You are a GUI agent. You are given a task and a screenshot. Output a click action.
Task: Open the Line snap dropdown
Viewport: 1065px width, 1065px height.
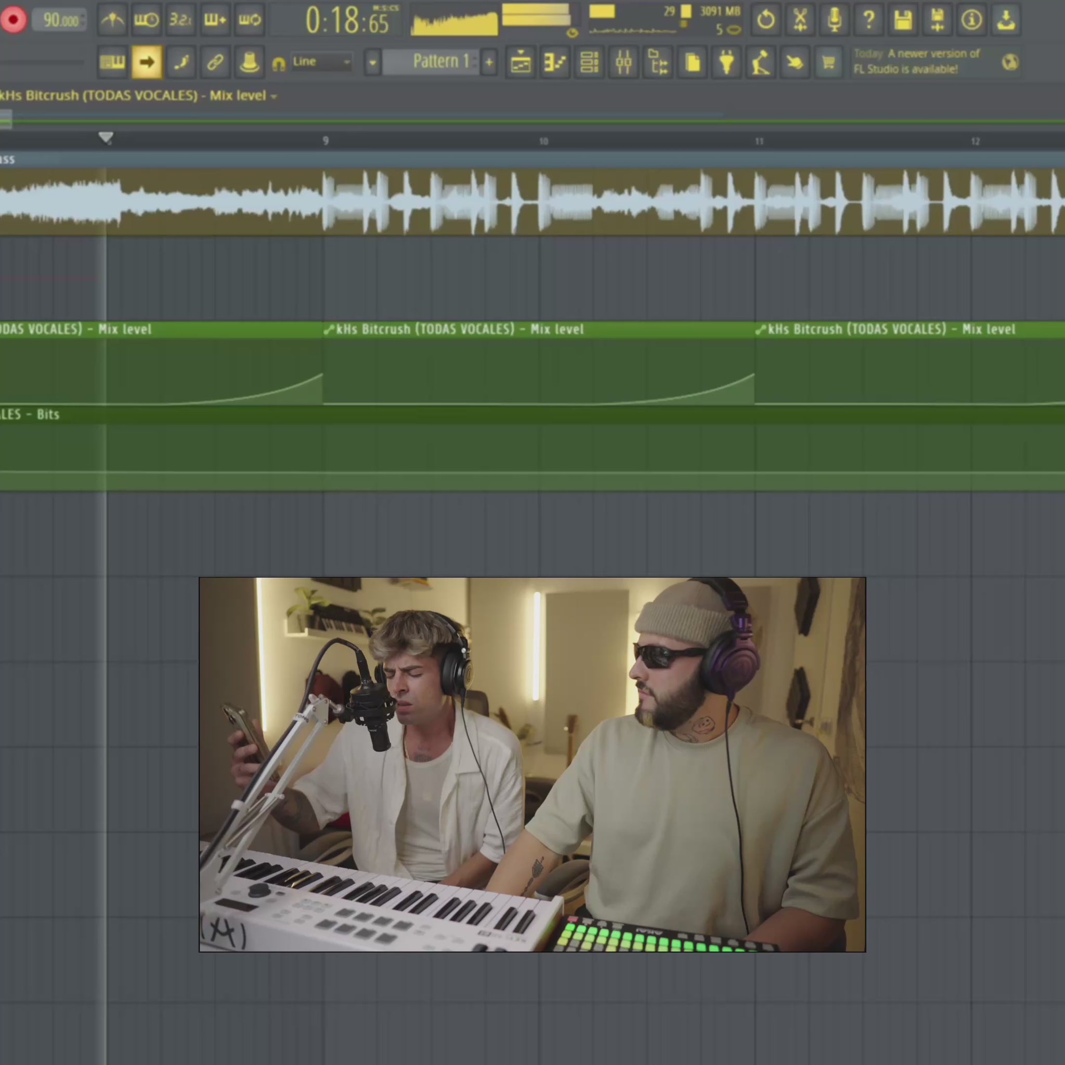[321, 62]
